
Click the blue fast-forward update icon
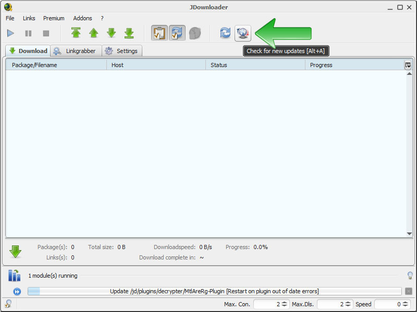tap(17, 292)
